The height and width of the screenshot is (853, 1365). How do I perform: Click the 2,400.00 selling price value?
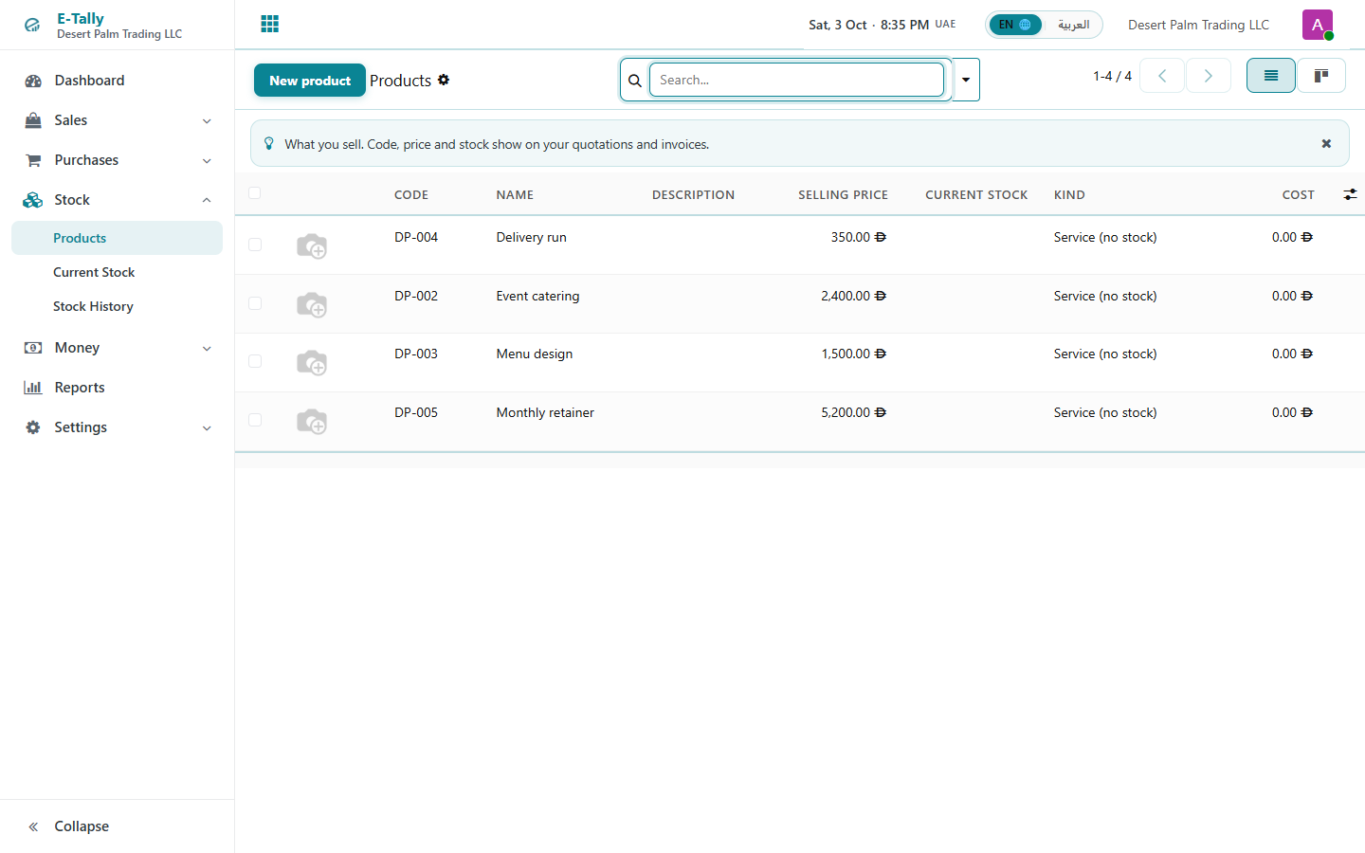point(853,296)
